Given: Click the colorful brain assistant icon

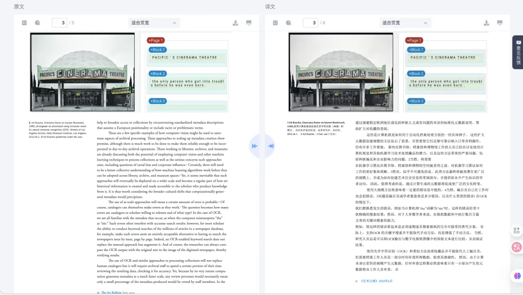Looking at the screenshot, I should point(517,276).
